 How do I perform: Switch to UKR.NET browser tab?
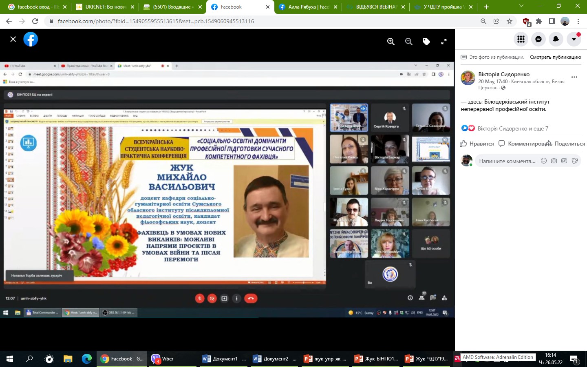[104, 7]
